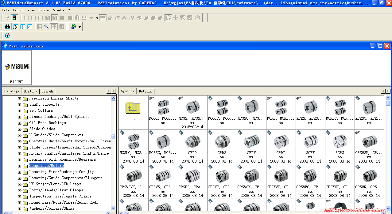This screenshot has height=214, width=392.
Task: Expand Linear Bushings/Ball Splines node
Action: 20,117
